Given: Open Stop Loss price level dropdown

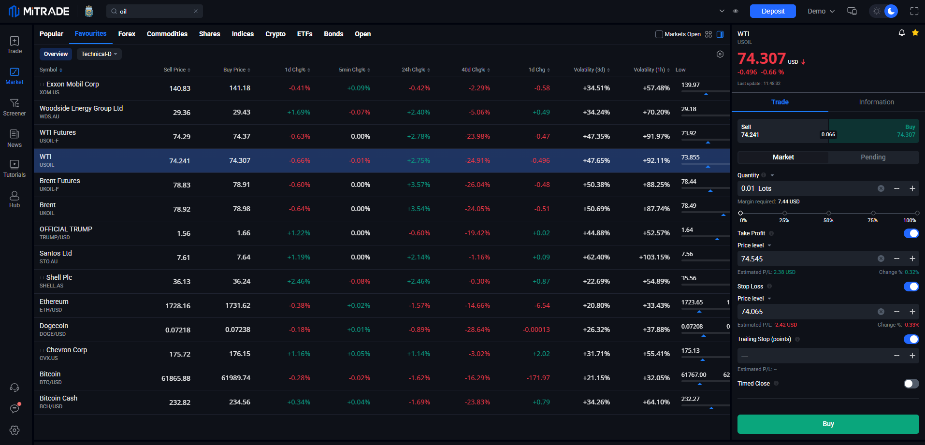Looking at the screenshot, I should pos(769,299).
